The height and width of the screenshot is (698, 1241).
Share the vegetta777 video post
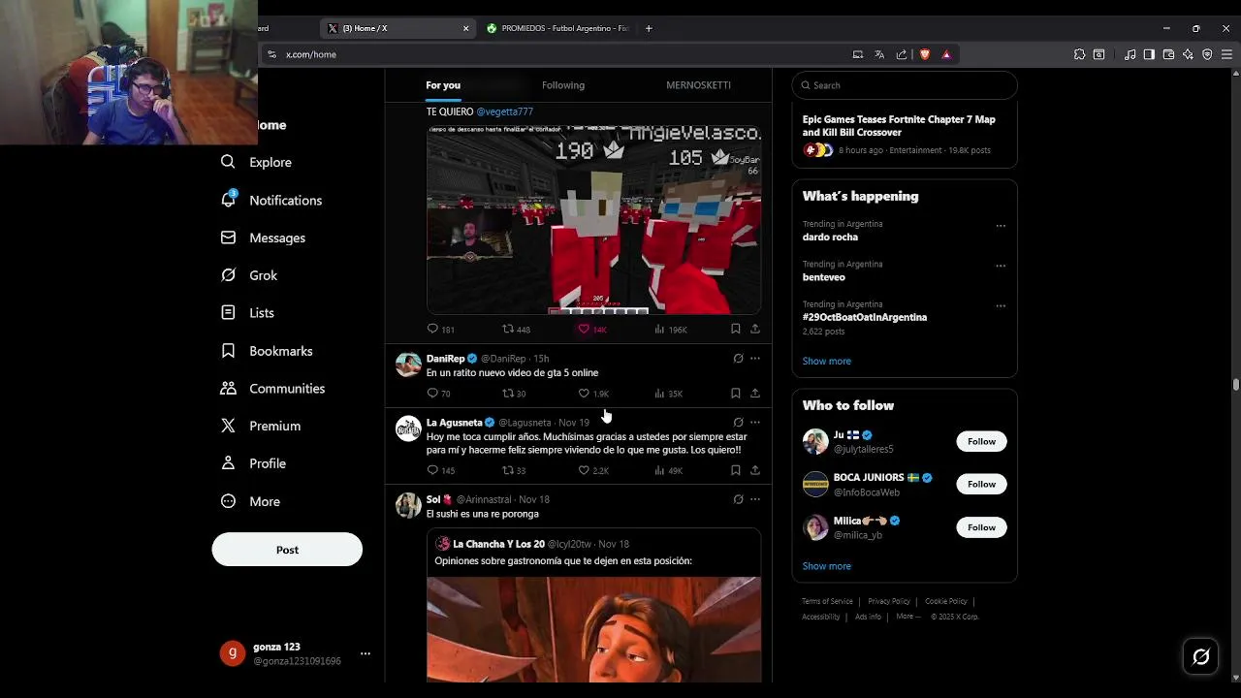[754, 329]
